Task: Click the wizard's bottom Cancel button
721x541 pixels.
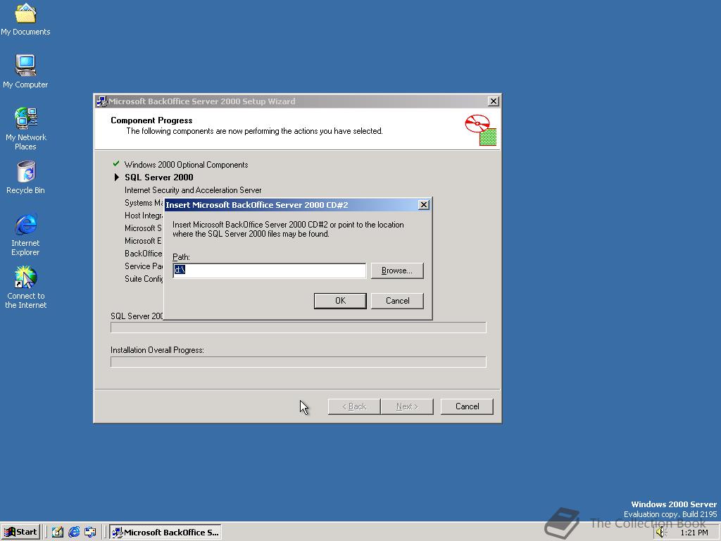Action: (x=467, y=406)
